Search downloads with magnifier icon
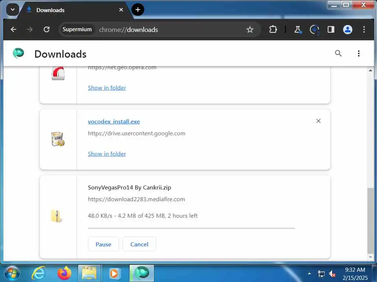The width and height of the screenshot is (377, 282). pos(338,53)
